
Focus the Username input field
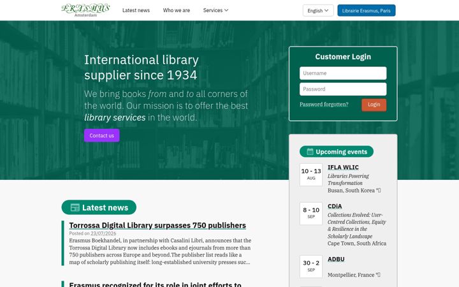click(x=343, y=73)
